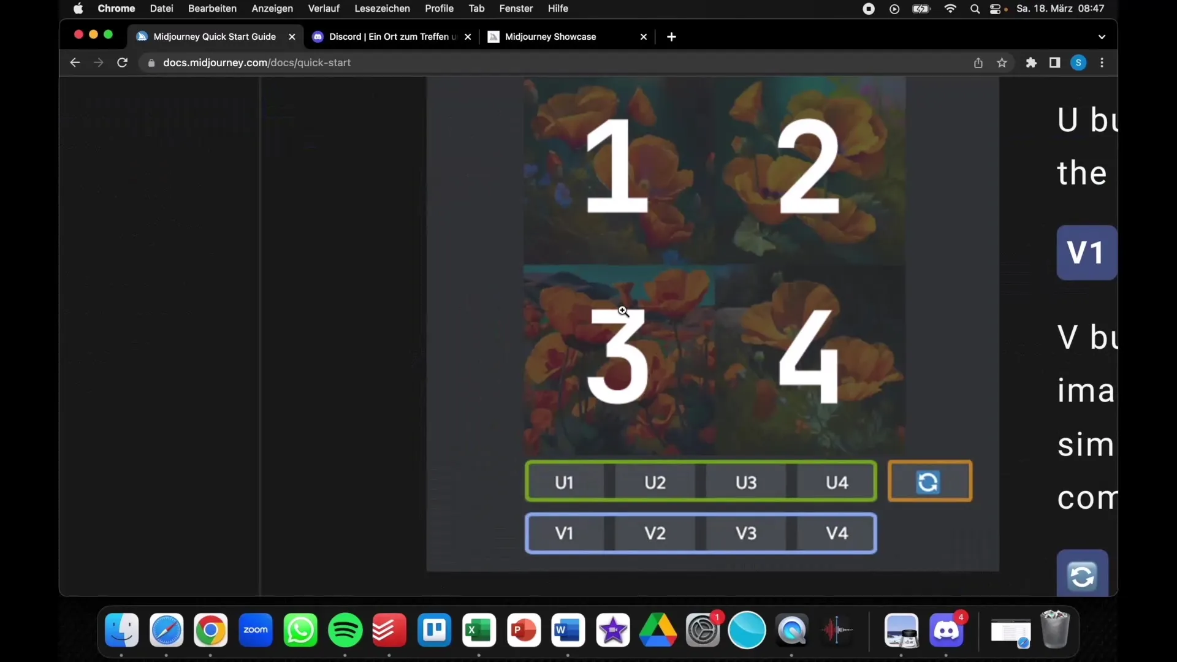This screenshot has width=1177, height=662.
Task: Open the Bearbeiten menu
Action: (212, 9)
